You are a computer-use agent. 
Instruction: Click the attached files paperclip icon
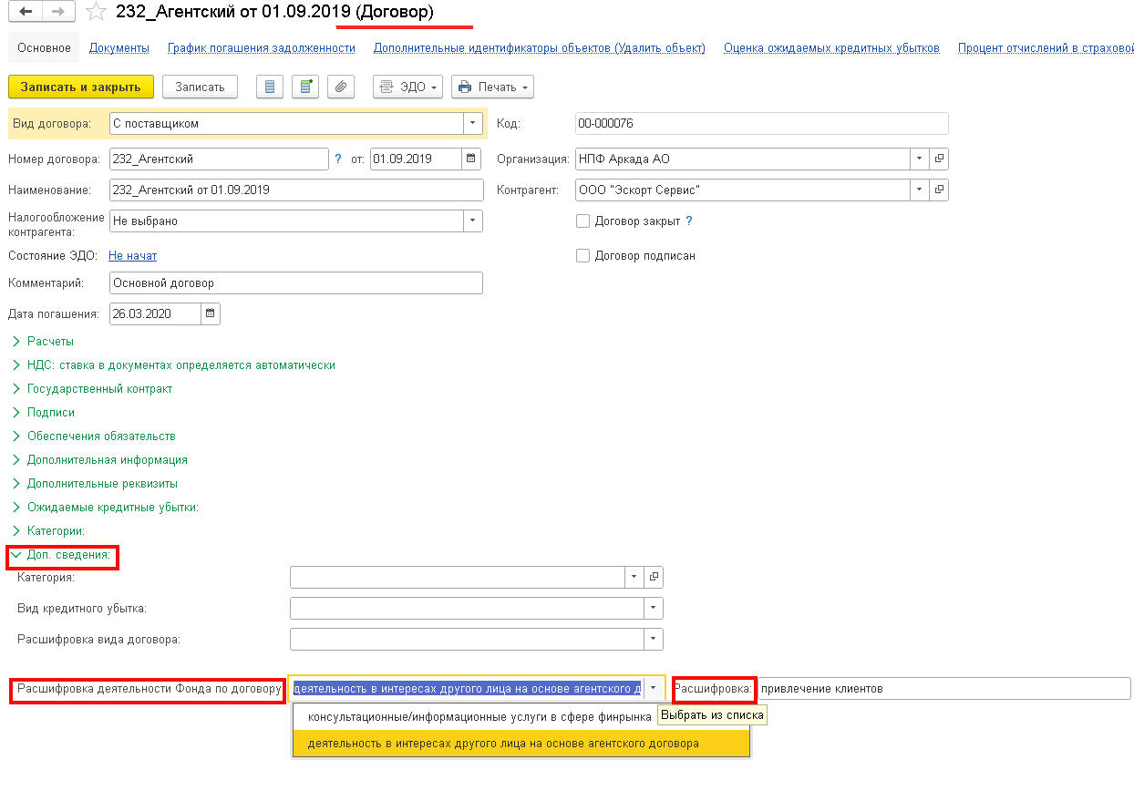point(341,87)
